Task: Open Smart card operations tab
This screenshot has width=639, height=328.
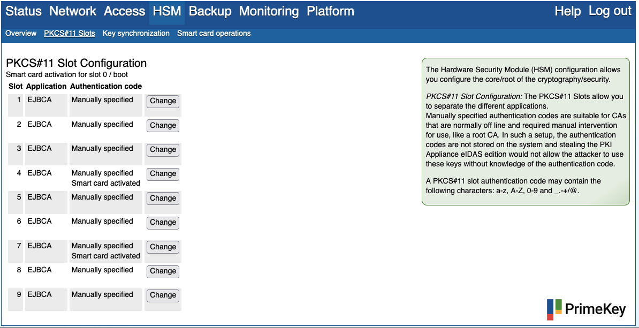Action: (214, 33)
